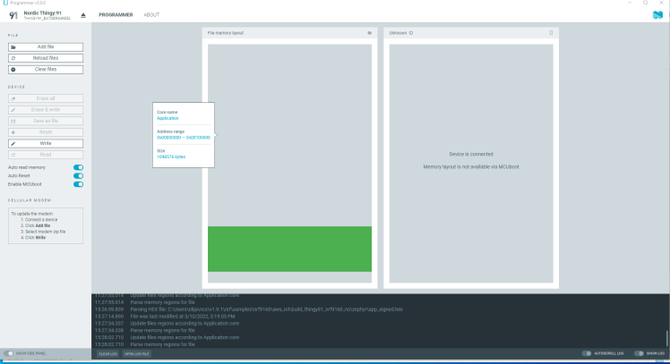Click folder icon in File memory layout header
The height and width of the screenshot is (364, 670).
click(x=370, y=33)
